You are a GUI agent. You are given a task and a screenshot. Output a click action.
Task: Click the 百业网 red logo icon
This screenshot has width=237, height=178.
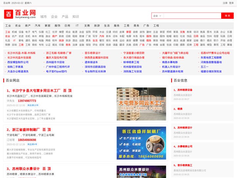tap(9, 14)
